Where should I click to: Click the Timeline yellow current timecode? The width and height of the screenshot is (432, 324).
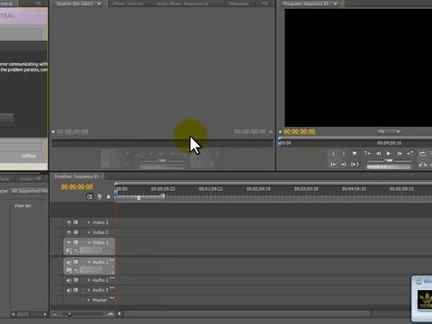click(x=76, y=186)
